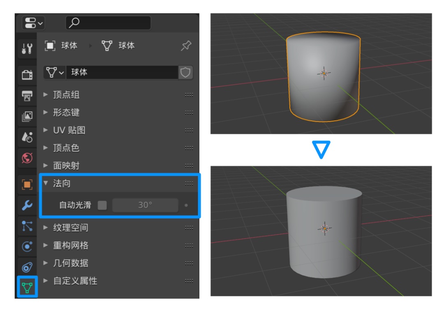The height and width of the screenshot is (312, 444).
Task: Open the Output properties tab
Action: click(x=27, y=96)
